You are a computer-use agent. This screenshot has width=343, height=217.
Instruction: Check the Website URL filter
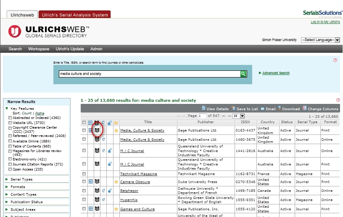point(10,123)
